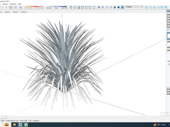Open the Extensions menu
170x127 pixels.
click(13, 4)
